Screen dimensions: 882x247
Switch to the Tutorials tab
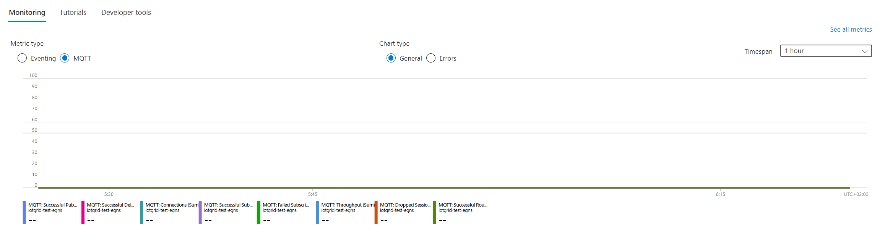click(x=73, y=13)
